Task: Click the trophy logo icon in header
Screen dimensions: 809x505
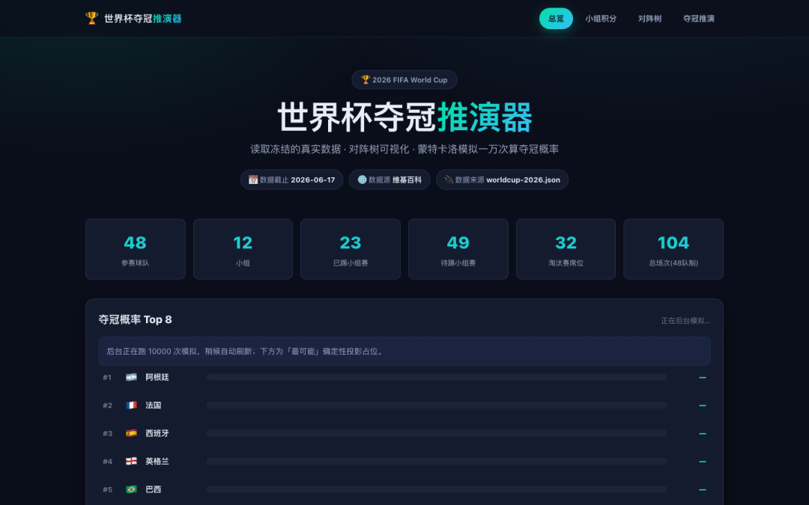Action: 91,18
